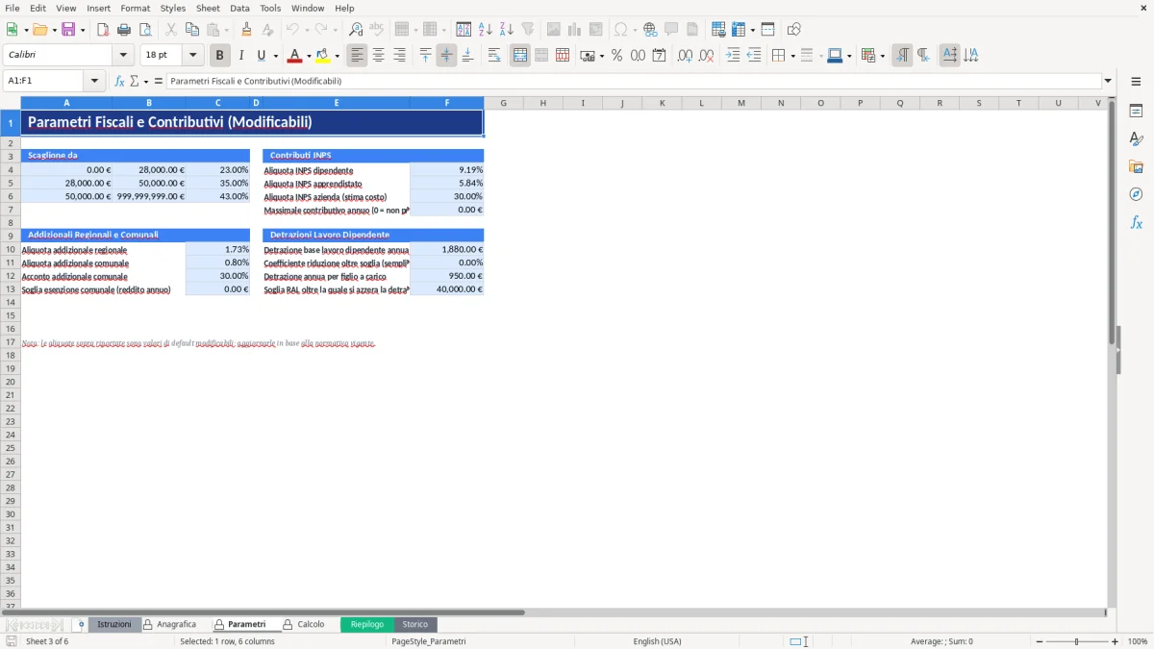1154x649 pixels.
Task: Toggle print preview
Action: (145, 30)
